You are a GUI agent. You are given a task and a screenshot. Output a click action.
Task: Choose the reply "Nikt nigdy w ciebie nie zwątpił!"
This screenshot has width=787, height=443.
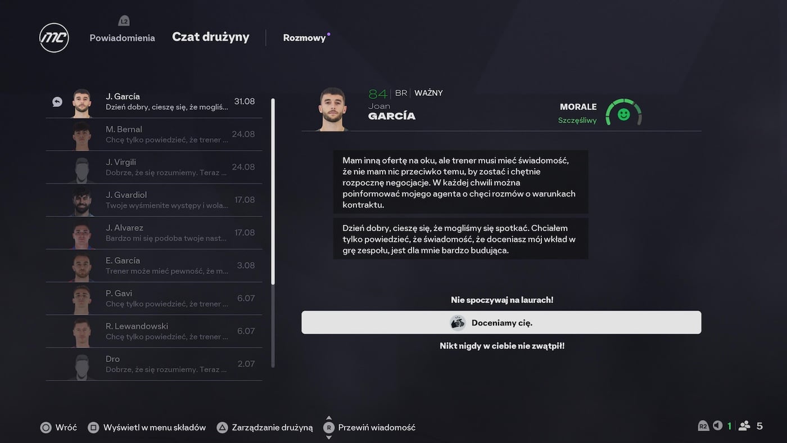click(501, 346)
